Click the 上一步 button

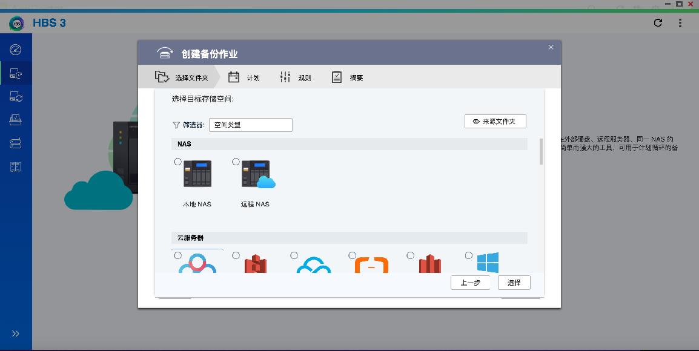click(471, 283)
